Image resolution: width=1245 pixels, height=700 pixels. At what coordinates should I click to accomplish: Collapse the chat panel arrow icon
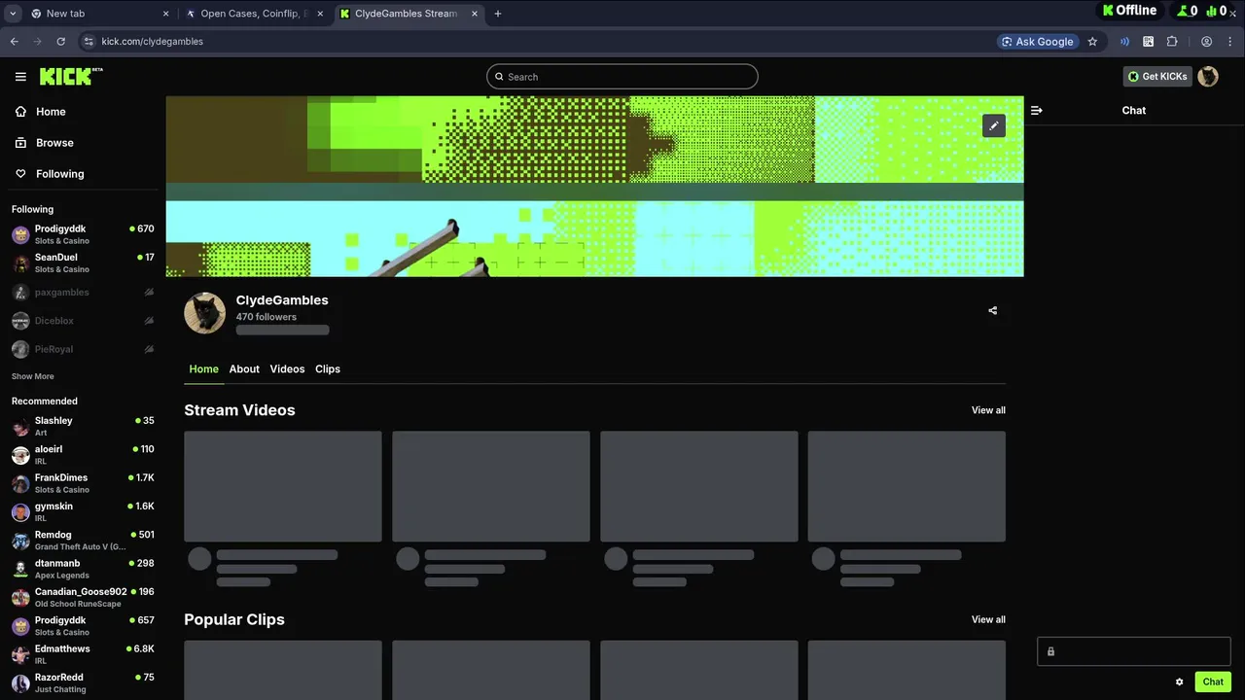(x=1037, y=111)
